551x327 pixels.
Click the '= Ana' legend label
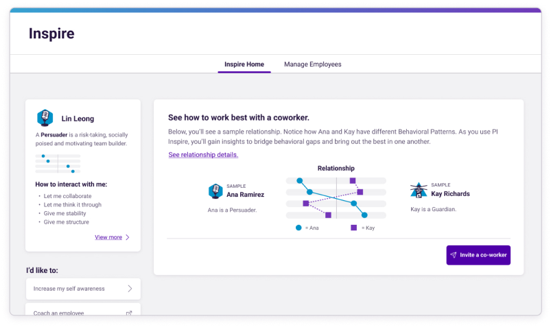coord(312,228)
